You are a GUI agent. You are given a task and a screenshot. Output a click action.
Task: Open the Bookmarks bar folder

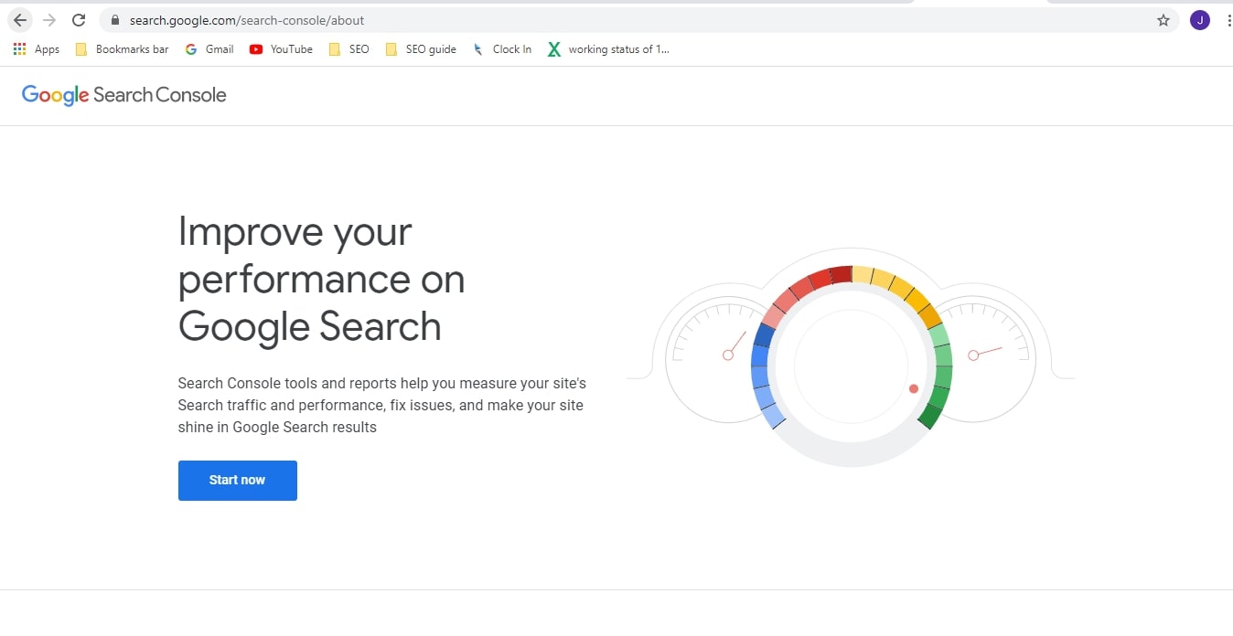coord(121,49)
